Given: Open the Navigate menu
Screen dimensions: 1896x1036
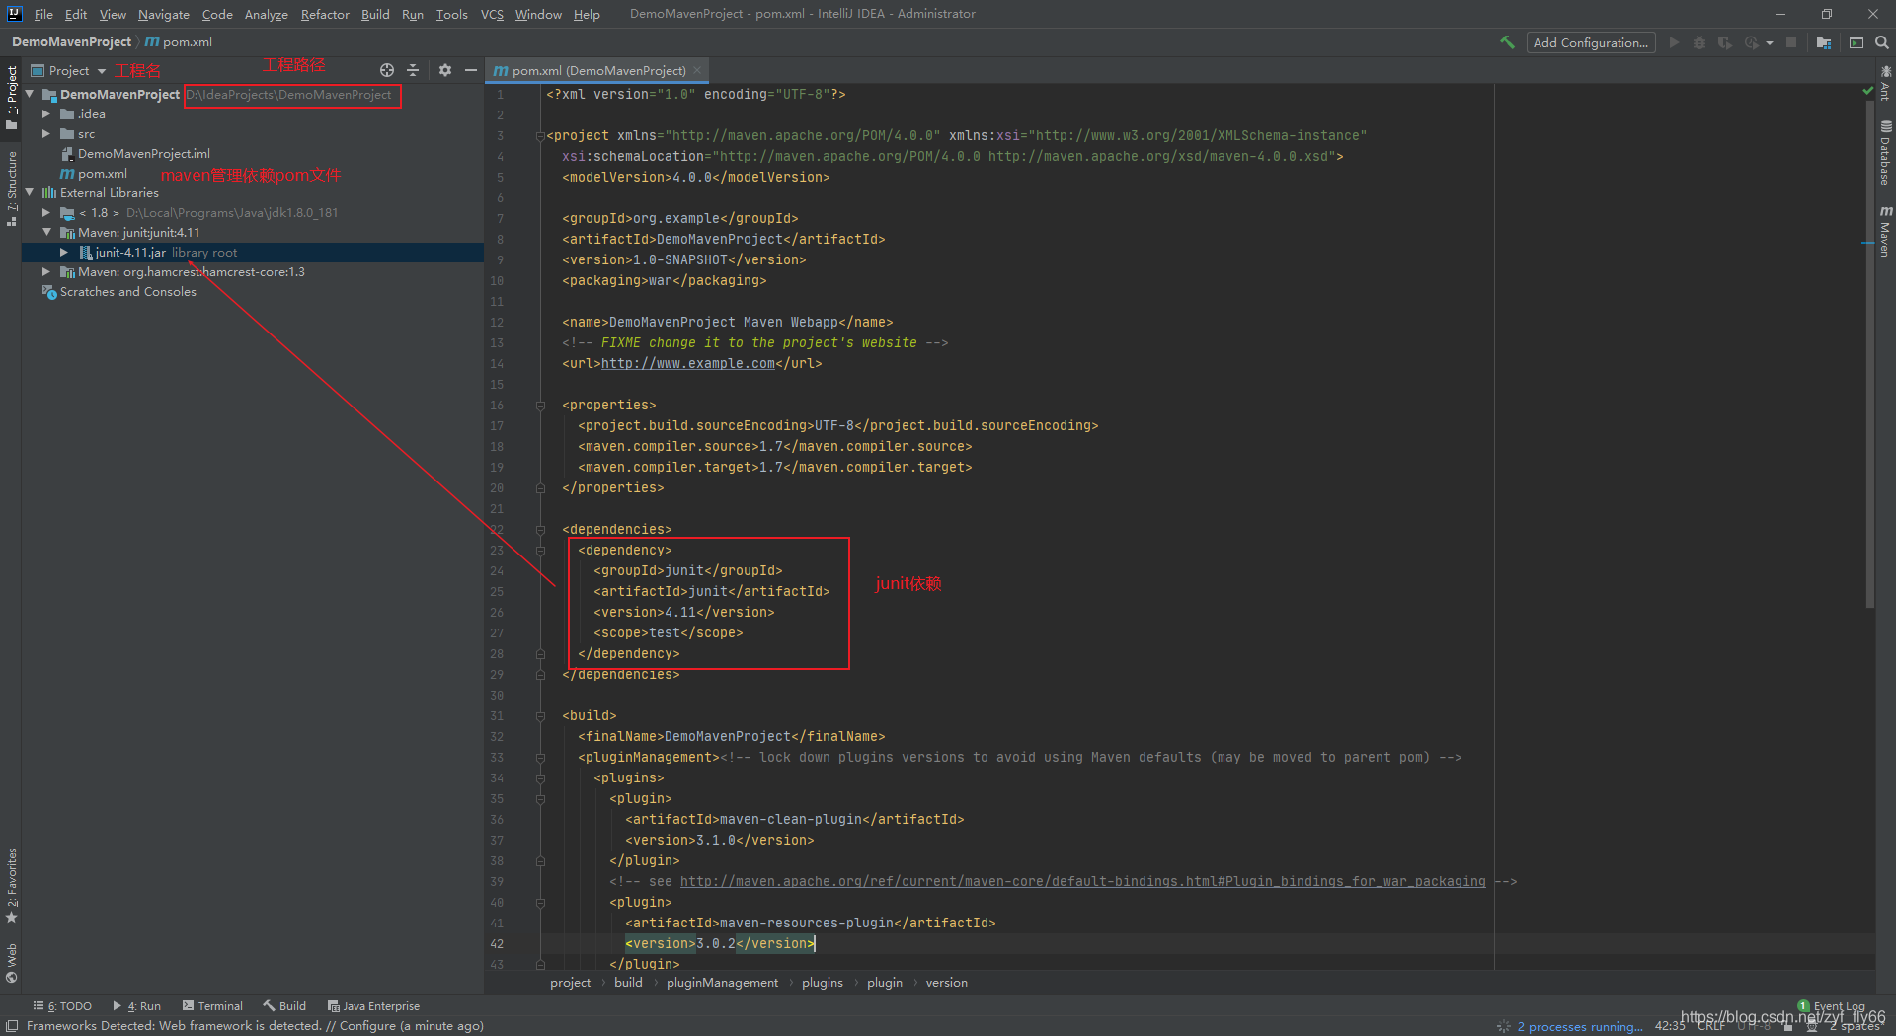Looking at the screenshot, I should click(x=164, y=14).
